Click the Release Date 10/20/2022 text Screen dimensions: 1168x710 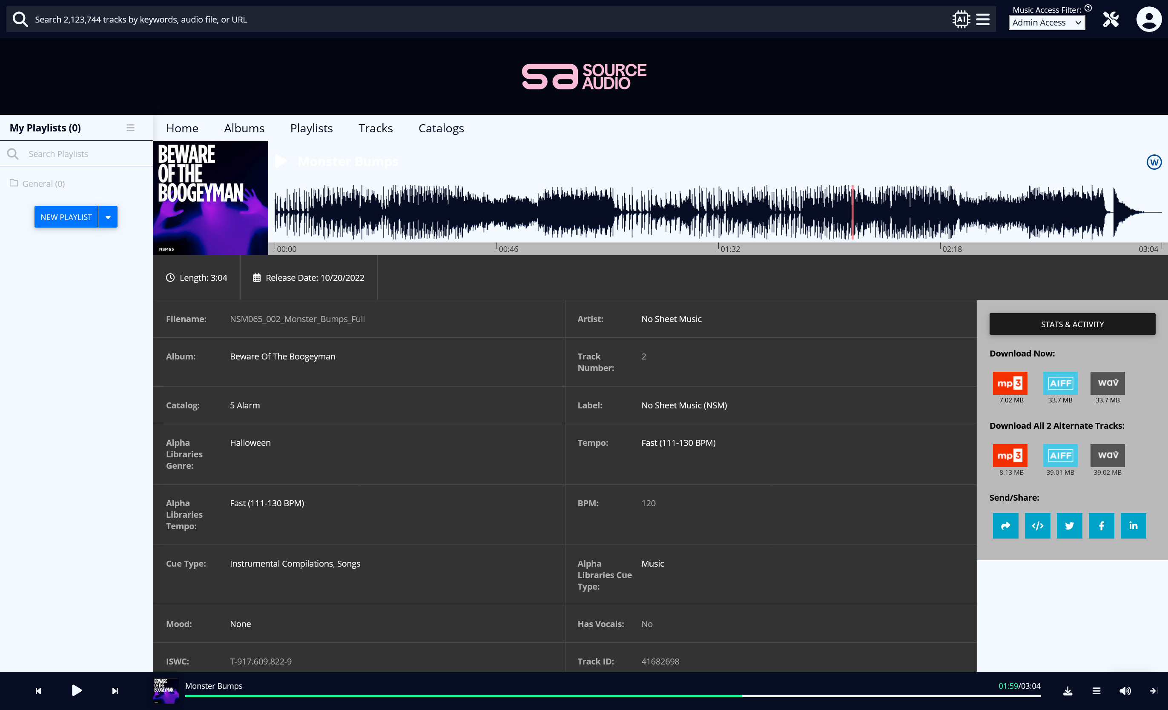pyautogui.click(x=315, y=277)
